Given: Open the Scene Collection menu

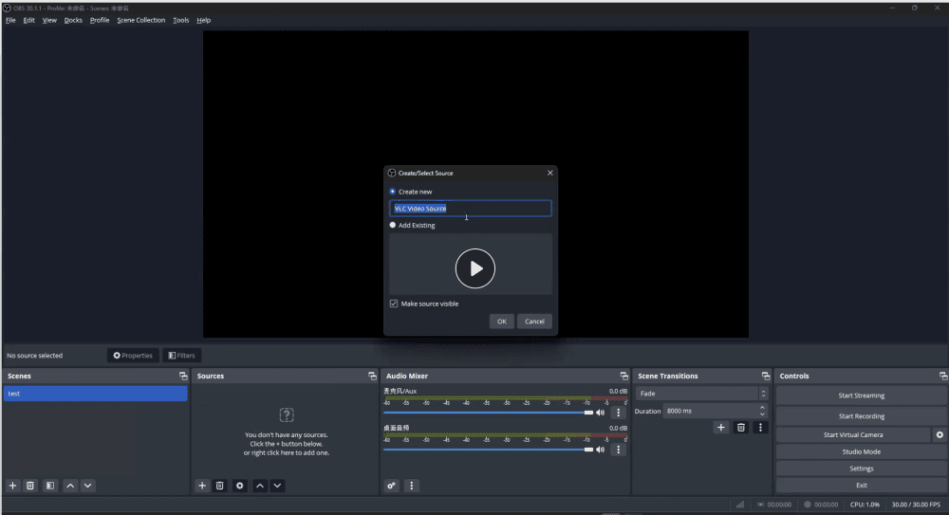Looking at the screenshot, I should (141, 20).
